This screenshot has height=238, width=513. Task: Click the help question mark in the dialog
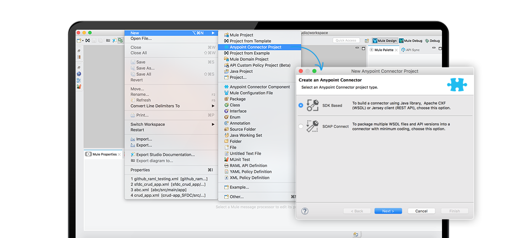click(305, 211)
